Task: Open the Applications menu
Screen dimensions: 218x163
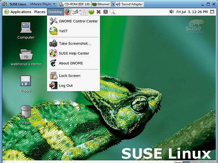Action: (18, 12)
